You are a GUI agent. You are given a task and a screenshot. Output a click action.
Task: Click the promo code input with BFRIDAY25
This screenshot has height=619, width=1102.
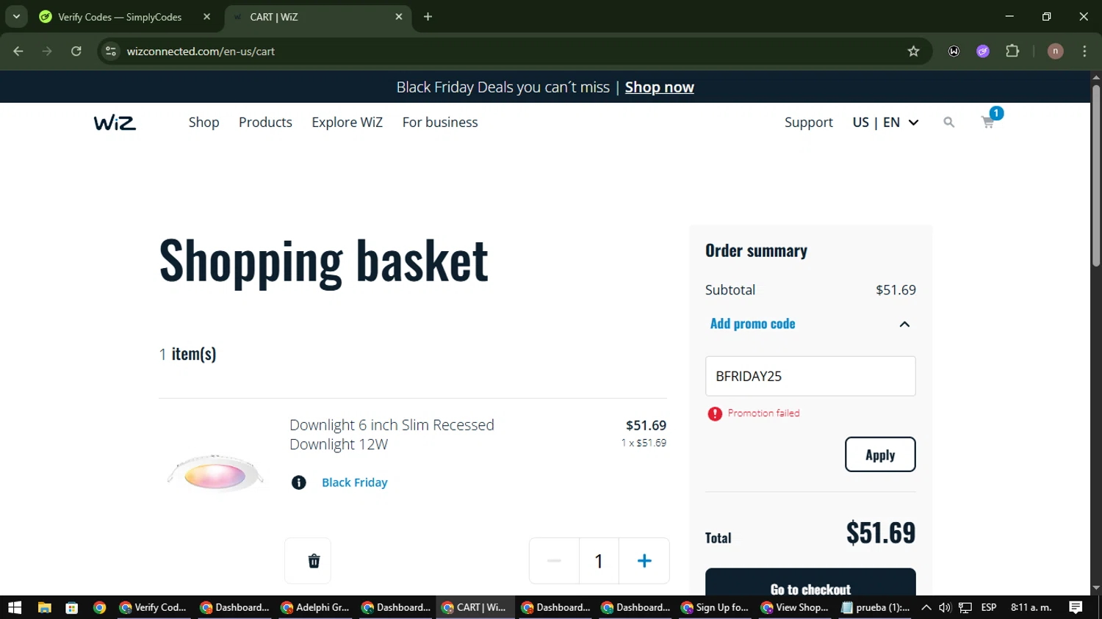[810, 376]
